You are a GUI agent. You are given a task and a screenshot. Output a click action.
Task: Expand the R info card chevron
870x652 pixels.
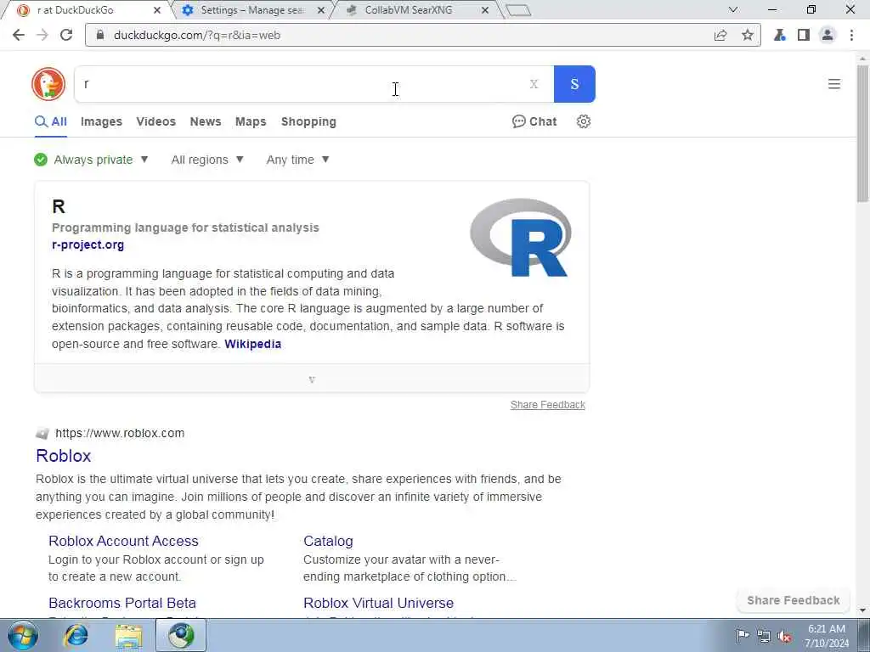click(x=312, y=379)
